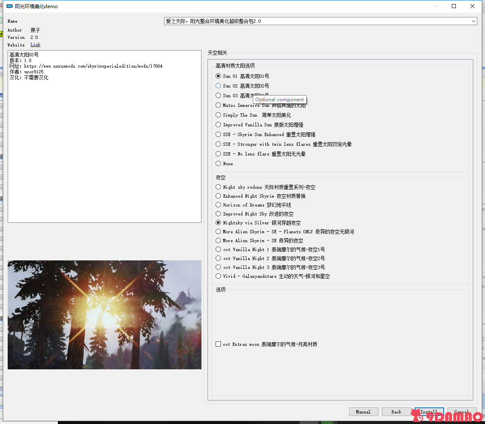Select Horizon of Dreams night sky
Viewport: 485px width, 424px height.
point(218,205)
